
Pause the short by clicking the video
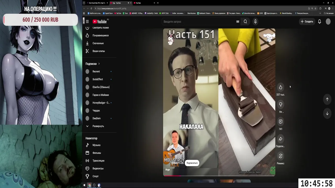coord(219,102)
